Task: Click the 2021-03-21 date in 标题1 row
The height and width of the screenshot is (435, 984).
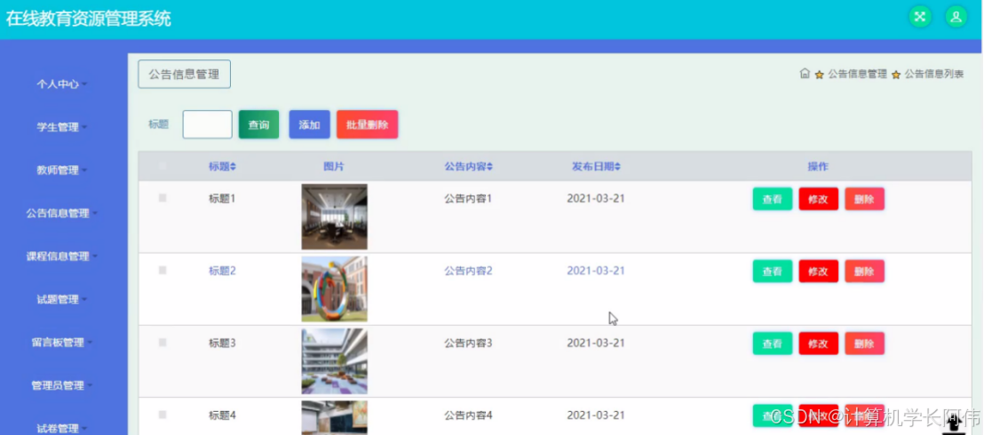Action: (596, 198)
